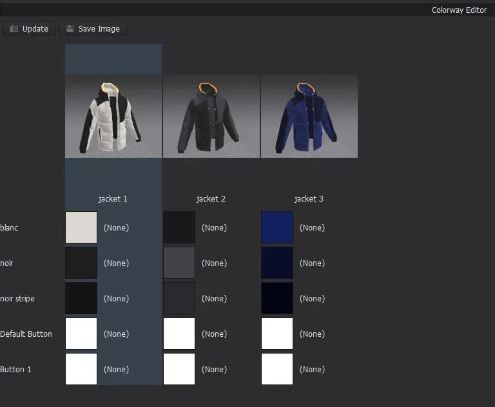Image resolution: width=495 pixels, height=407 pixels.
Task: Click (None) for Default Button jacket 2
Action: coord(214,334)
